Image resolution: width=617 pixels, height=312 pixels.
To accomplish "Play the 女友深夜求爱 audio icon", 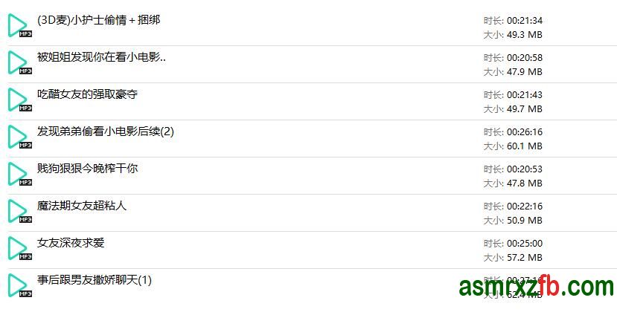I will (18, 249).
